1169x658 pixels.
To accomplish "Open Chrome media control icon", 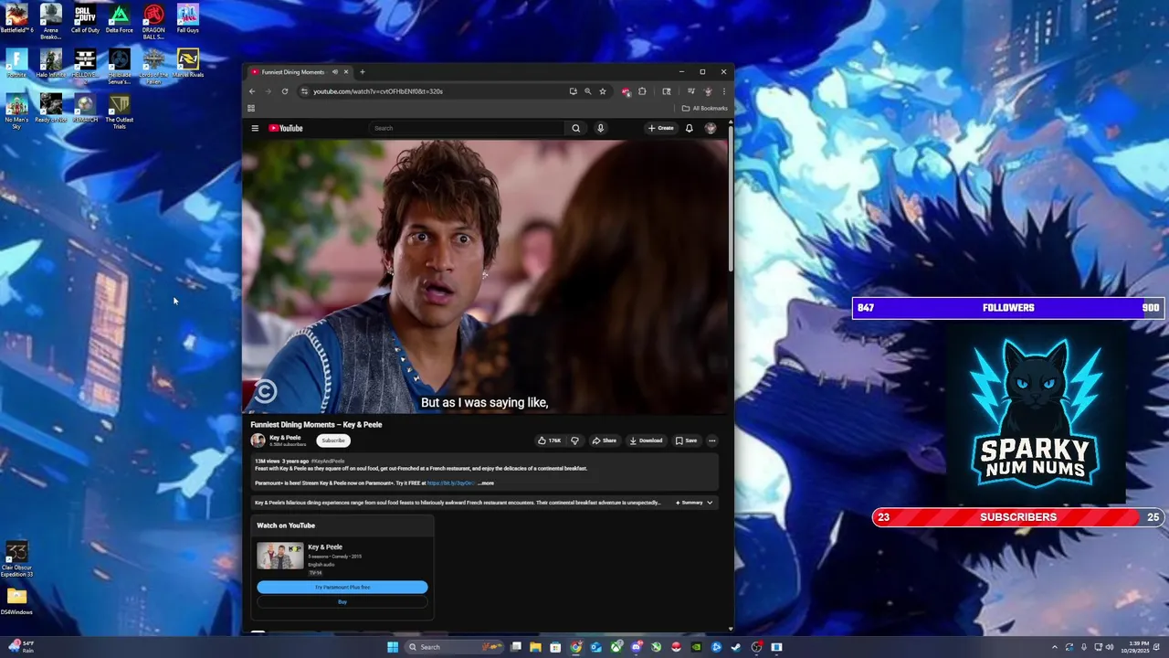I will pyautogui.click(x=690, y=91).
